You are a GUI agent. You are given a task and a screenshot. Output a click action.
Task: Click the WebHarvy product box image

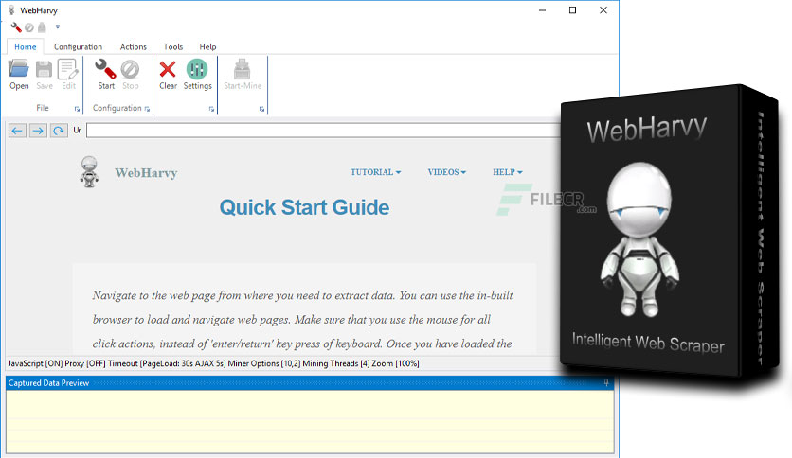click(671, 232)
